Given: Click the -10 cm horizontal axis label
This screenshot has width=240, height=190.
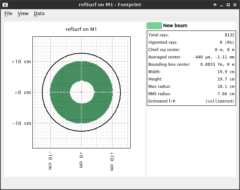Looking at the screenshot, I should tap(50, 160).
